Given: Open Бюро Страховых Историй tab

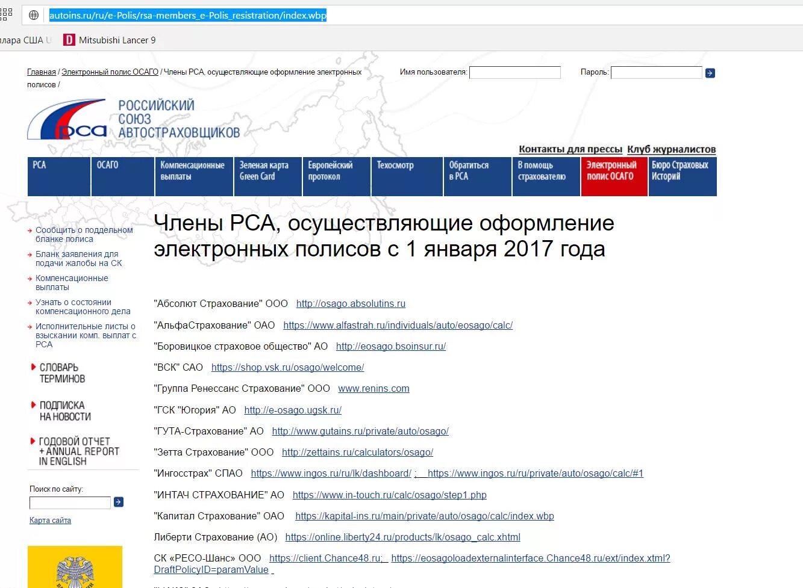Looking at the screenshot, I should [683, 176].
